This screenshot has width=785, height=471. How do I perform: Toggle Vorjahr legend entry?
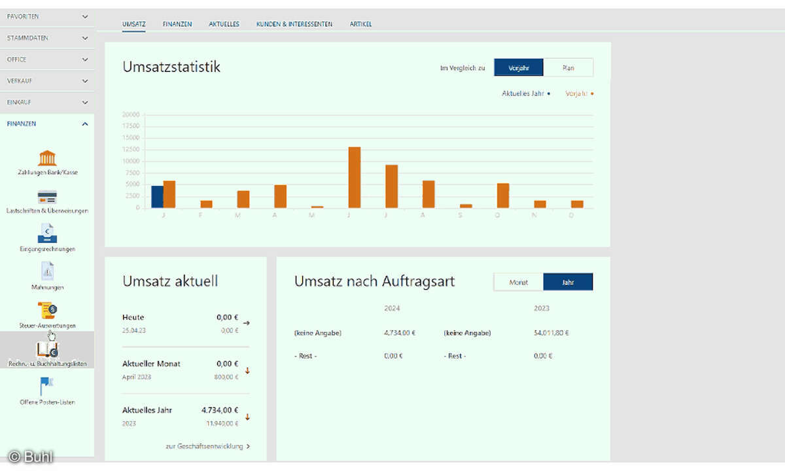coord(580,94)
